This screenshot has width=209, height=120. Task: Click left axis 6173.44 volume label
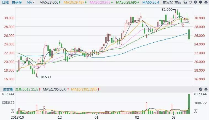8,94
